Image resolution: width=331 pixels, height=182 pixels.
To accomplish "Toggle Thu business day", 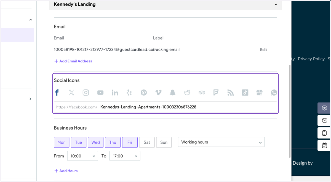I will tap(113, 142).
